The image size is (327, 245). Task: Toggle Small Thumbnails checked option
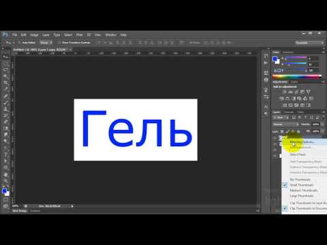(301, 185)
